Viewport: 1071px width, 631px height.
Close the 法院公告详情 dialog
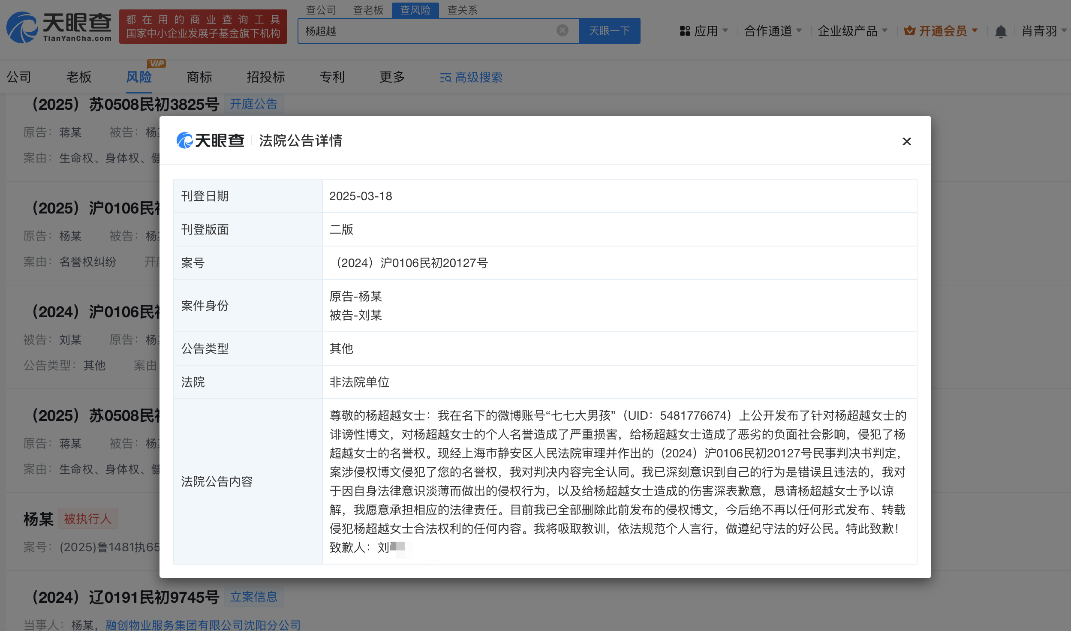(906, 141)
